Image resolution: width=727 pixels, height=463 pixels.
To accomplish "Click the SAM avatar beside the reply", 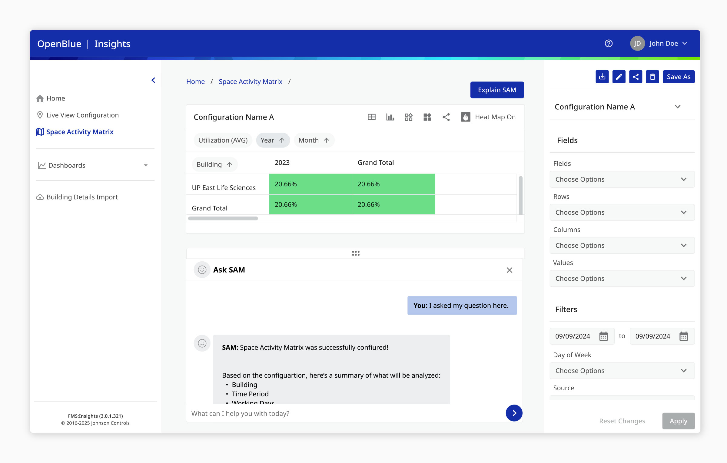I will point(202,343).
